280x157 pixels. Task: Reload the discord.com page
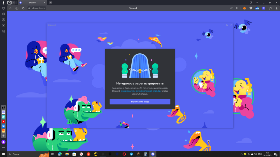[x=23, y=8]
